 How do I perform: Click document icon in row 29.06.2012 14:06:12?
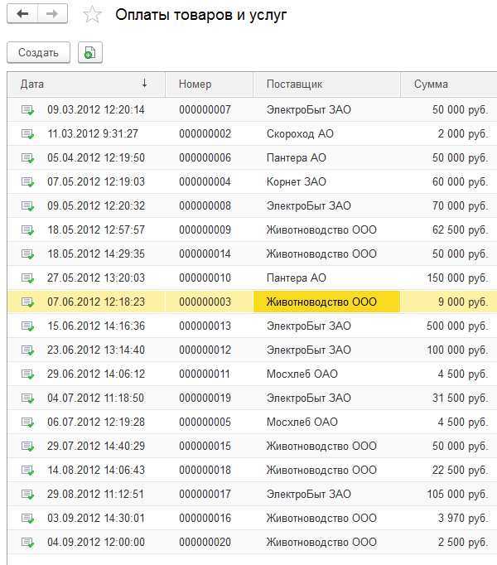click(x=28, y=374)
